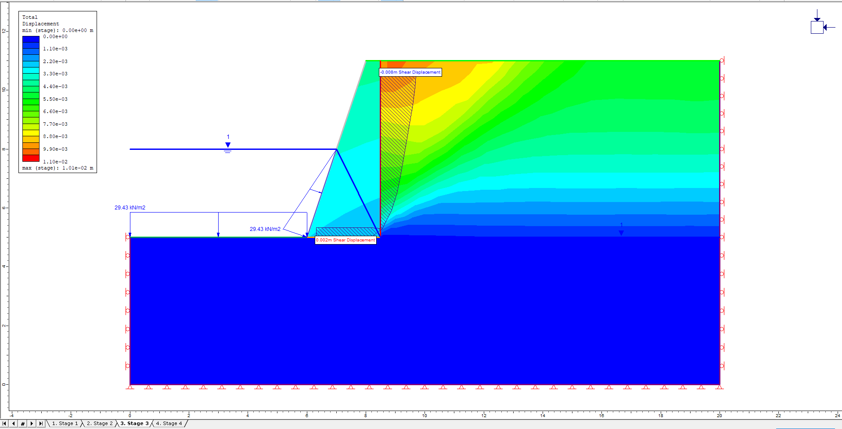Click the Total Displacement legend title
This screenshot has height=429, width=842.
[40, 21]
